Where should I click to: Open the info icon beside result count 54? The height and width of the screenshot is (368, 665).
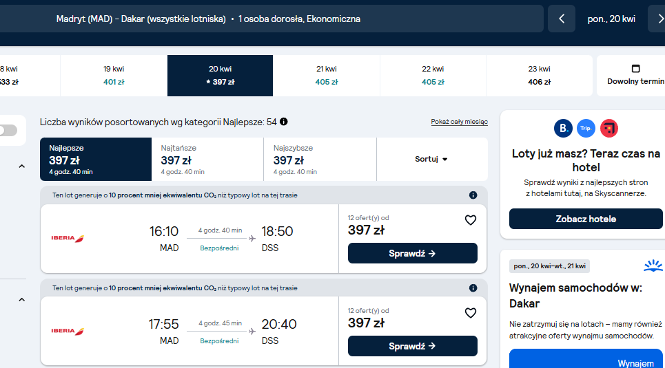pos(284,122)
